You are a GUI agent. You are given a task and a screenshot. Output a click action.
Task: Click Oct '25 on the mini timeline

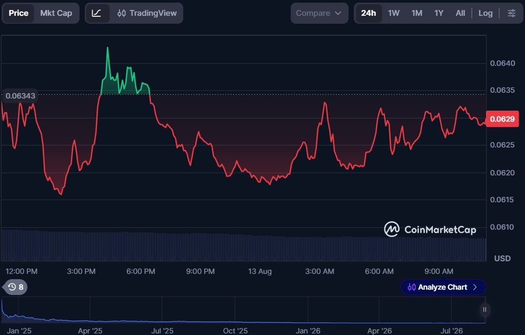click(x=235, y=331)
